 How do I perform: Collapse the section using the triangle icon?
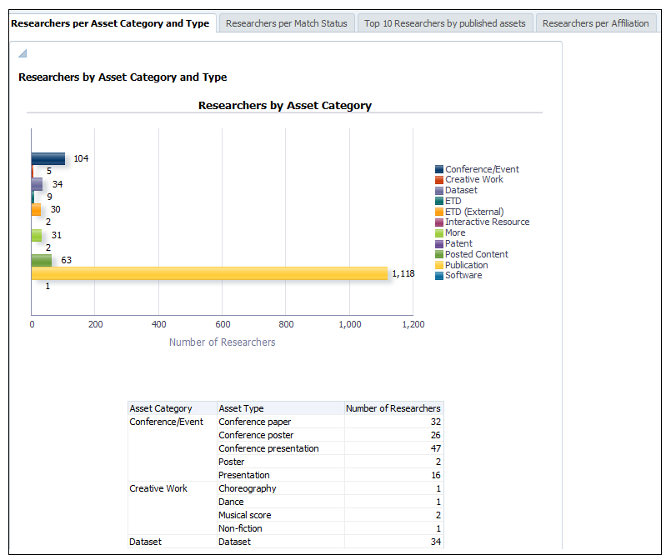pos(23,54)
